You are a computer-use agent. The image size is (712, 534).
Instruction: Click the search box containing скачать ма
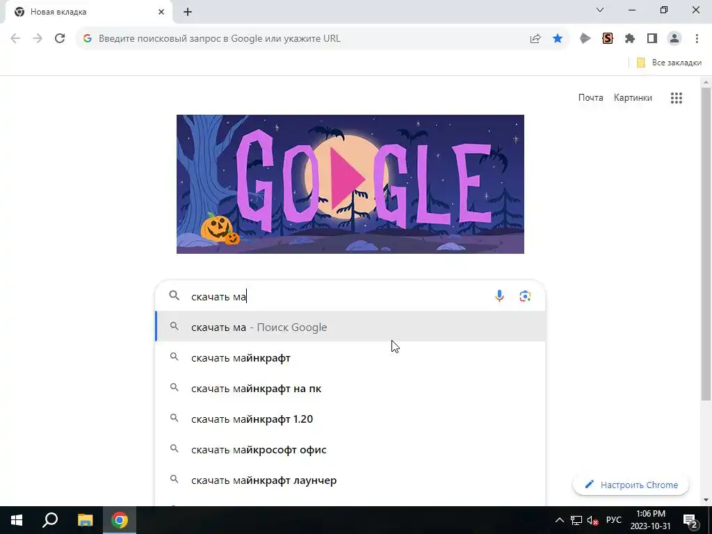pos(350,296)
